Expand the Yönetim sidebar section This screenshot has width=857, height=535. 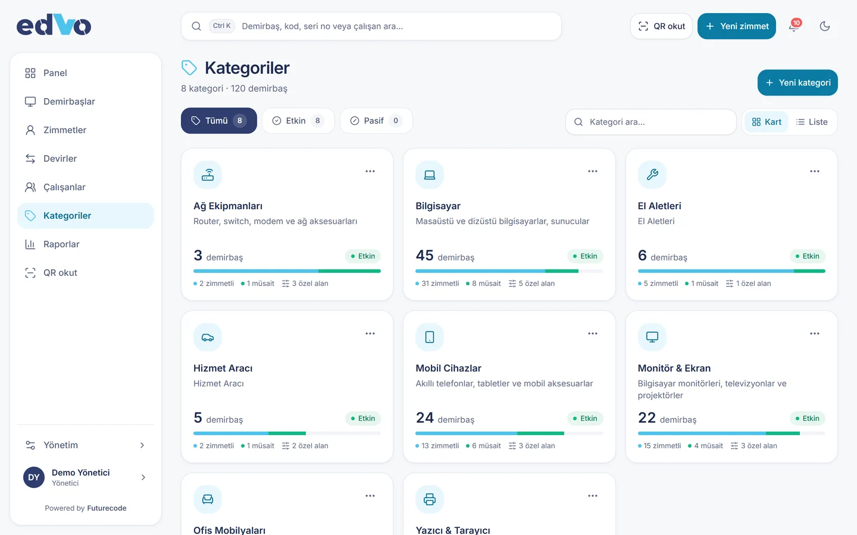[x=86, y=445]
